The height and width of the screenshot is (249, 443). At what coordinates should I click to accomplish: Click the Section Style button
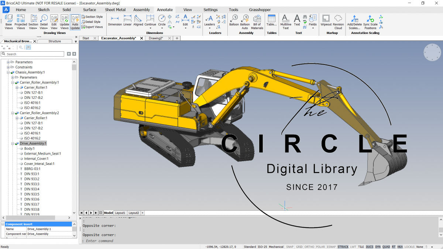[92, 17]
